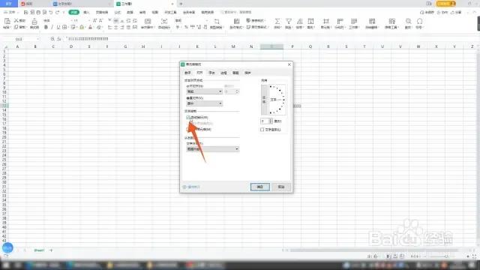Screen dimensions: 480x270
Task: Click the Paste icon in the ribbon
Action: point(7,22)
